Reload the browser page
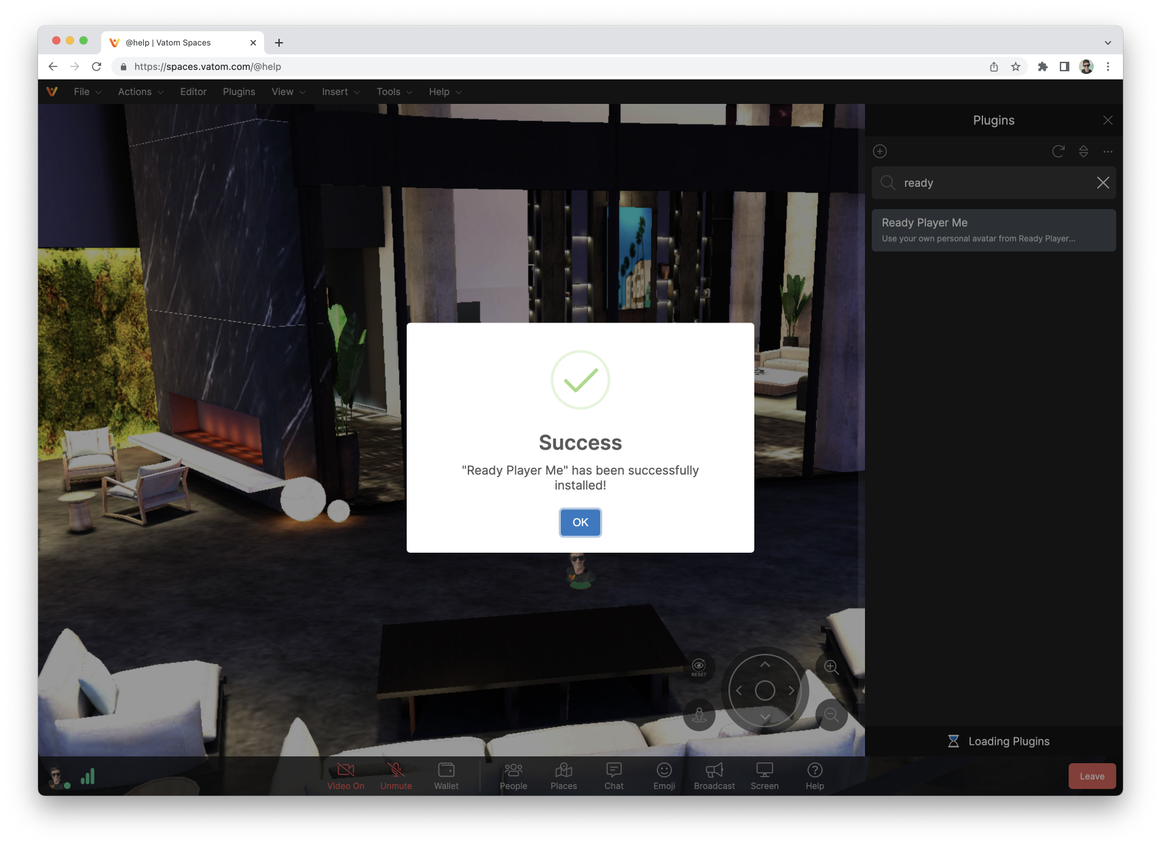1161x846 pixels. [96, 67]
